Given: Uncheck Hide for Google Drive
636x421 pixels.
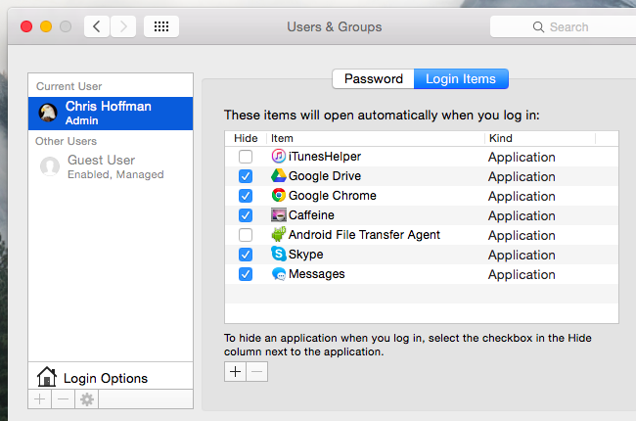Looking at the screenshot, I should point(246,176).
